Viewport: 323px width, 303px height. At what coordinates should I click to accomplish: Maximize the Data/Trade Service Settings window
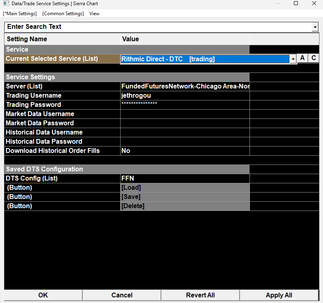click(x=296, y=3)
